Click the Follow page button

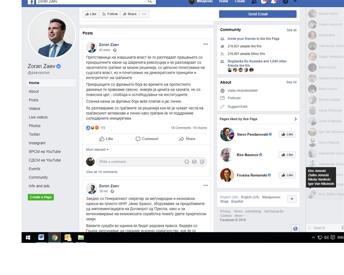110,14
